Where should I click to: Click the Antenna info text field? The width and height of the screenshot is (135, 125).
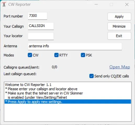[75, 47]
